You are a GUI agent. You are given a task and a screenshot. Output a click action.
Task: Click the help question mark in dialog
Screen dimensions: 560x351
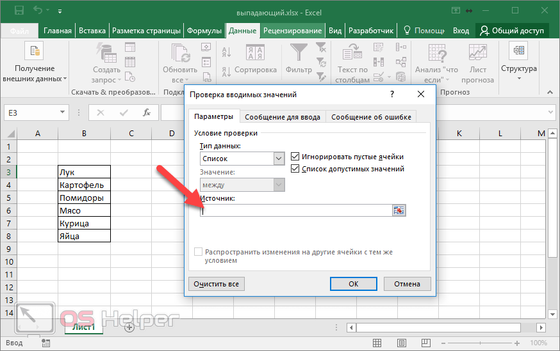click(x=391, y=95)
